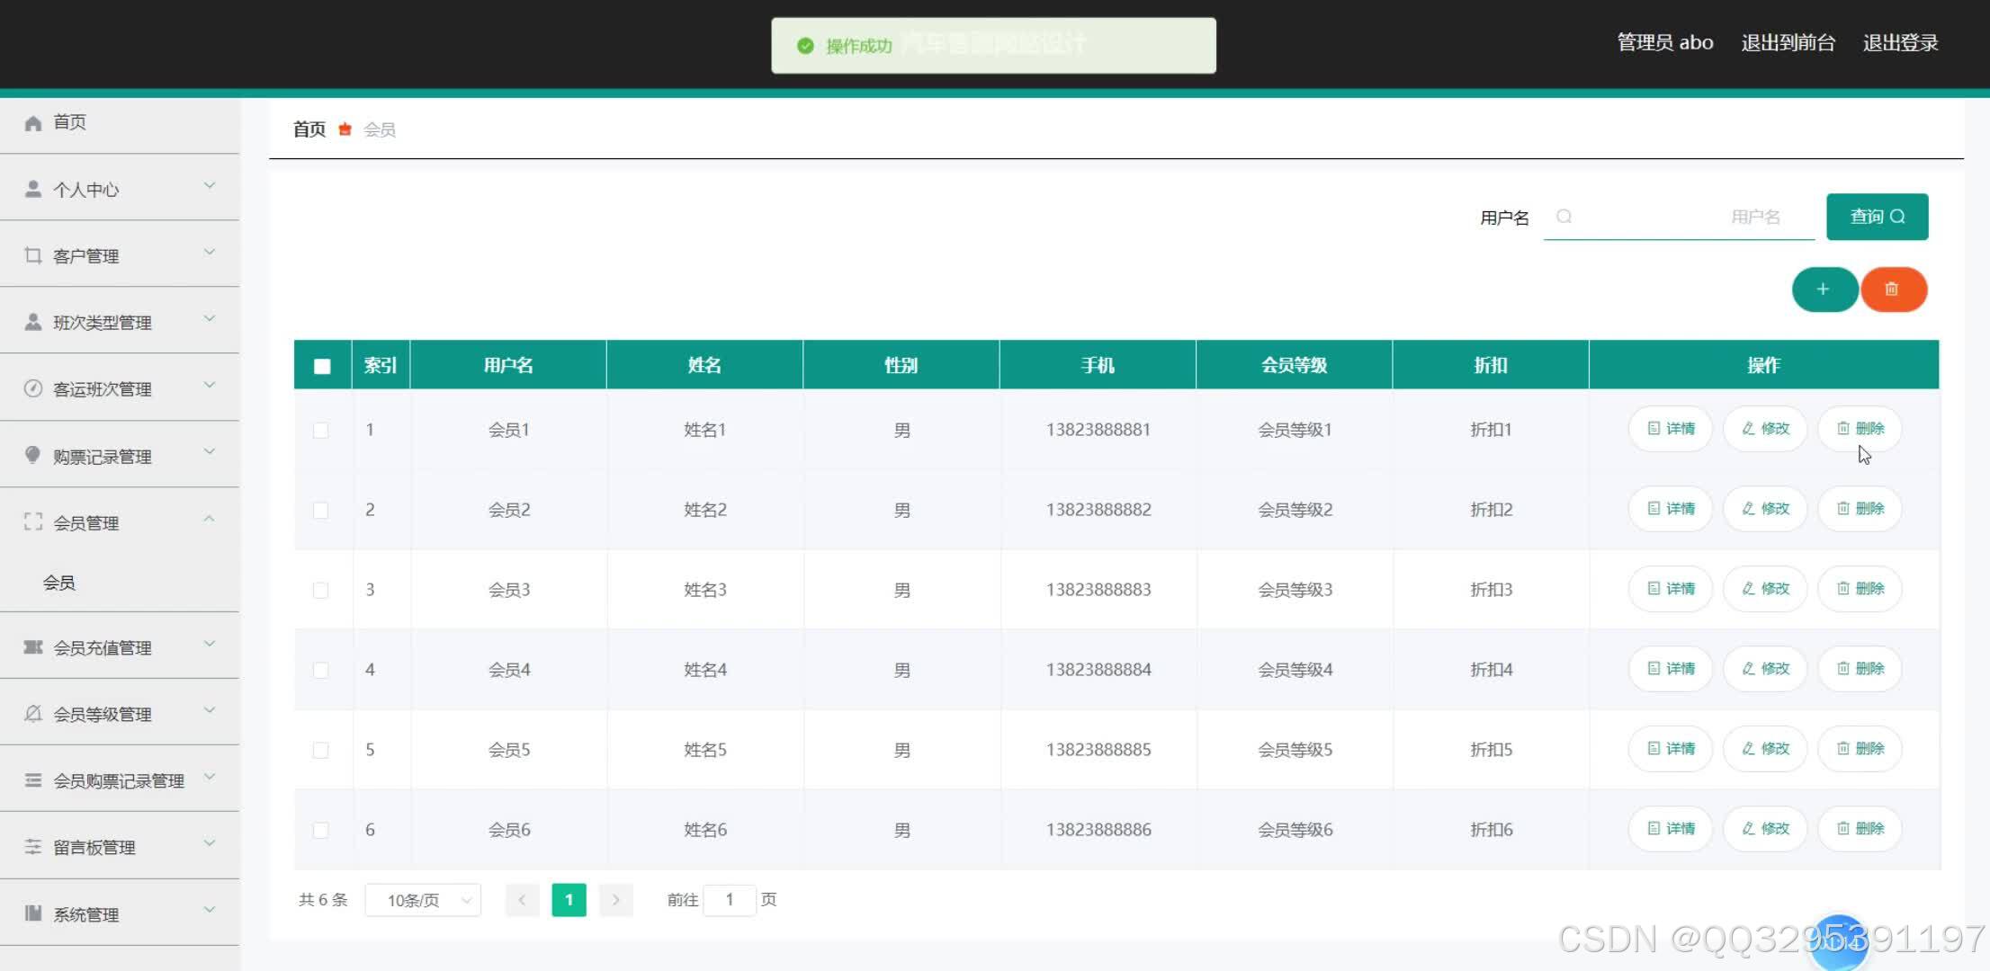Delete 会员3 with 删除 button
This screenshot has width=1990, height=971.
coord(1860,589)
